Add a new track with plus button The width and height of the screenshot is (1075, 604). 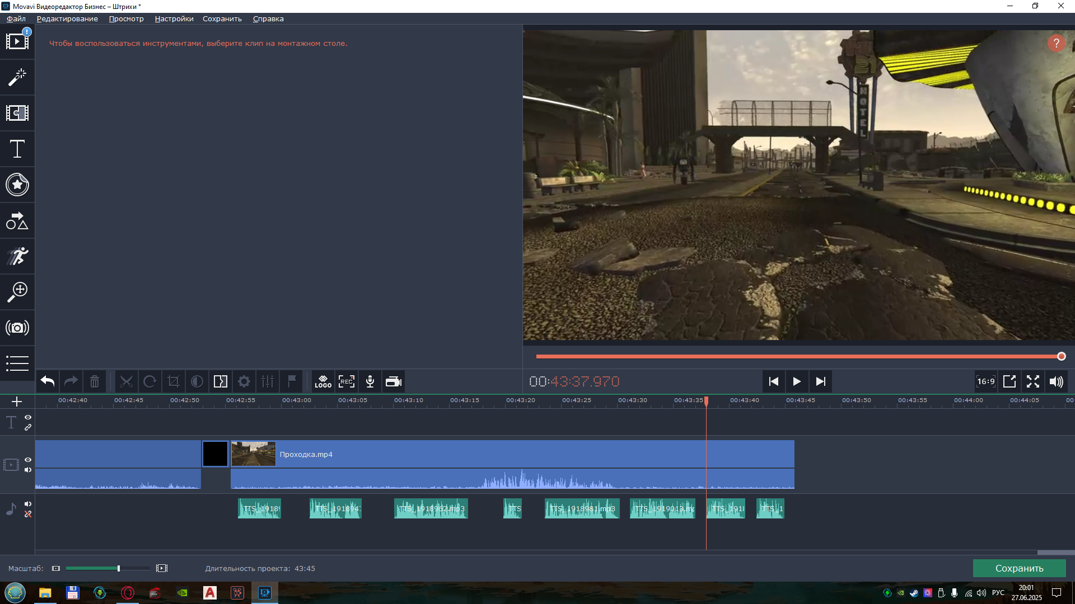[17, 402]
